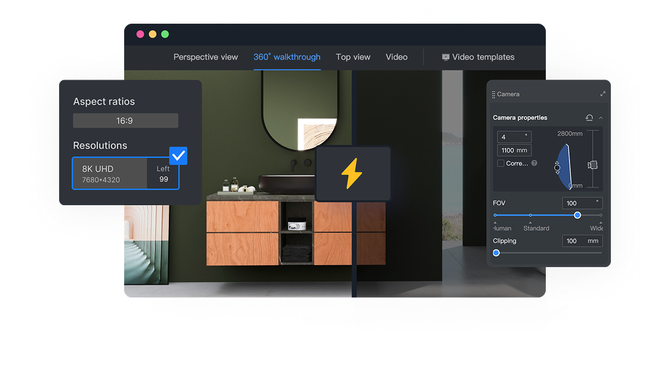Click the 7680*4320 resolution text
This screenshot has height=367, width=670.
(101, 180)
